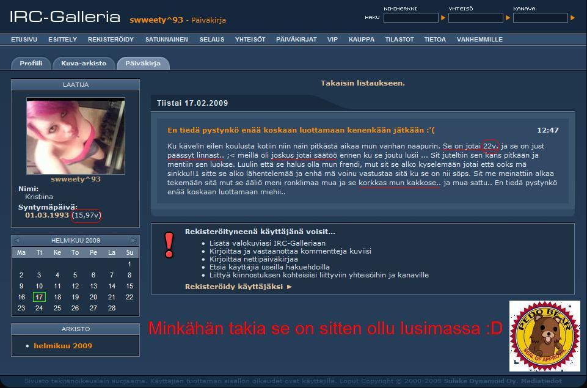The image size is (587, 388).
Task: Click the Takaisin listaukseen link
Action: [x=363, y=83]
